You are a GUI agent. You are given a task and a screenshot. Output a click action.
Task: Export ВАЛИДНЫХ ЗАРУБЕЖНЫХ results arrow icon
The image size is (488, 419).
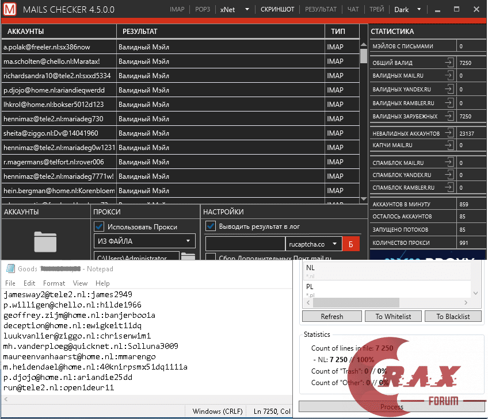[x=449, y=116]
